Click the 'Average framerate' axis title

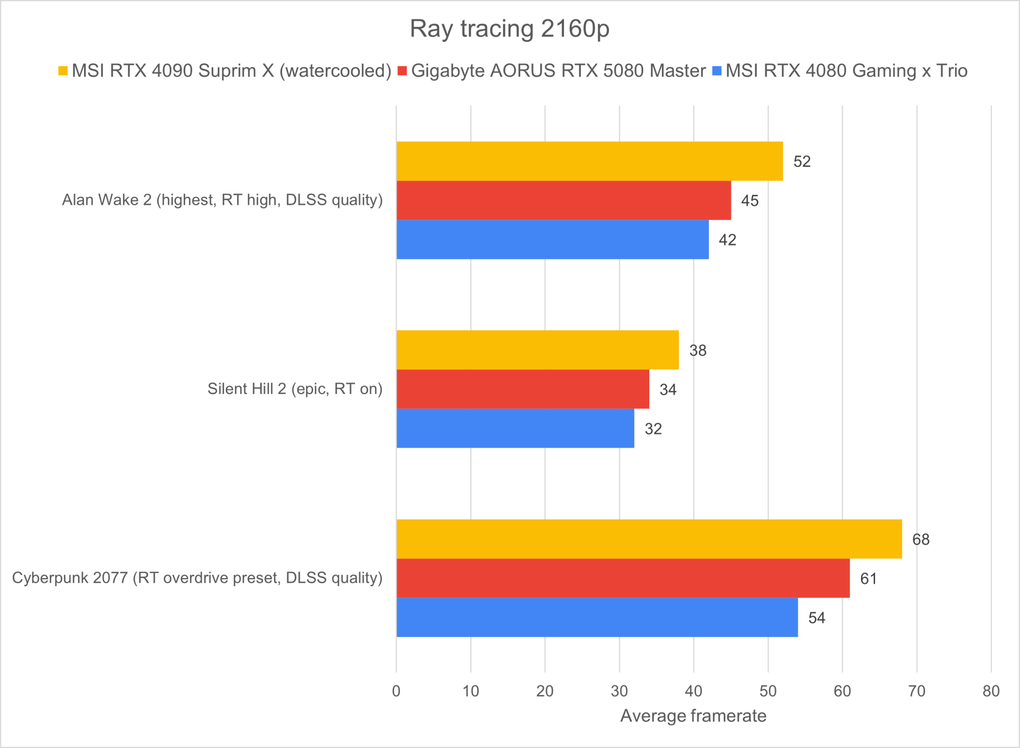tap(693, 716)
